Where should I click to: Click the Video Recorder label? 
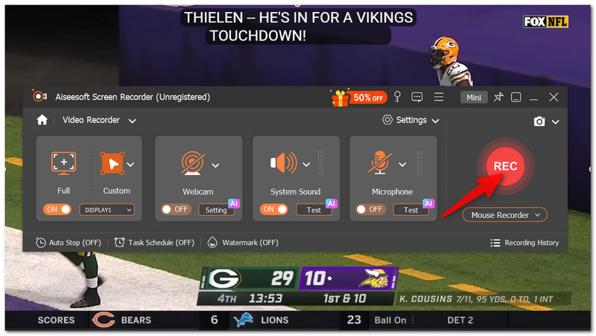pos(91,120)
